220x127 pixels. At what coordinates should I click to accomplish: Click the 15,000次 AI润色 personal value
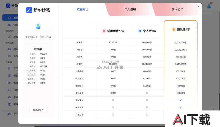pyautogui.click(x=147, y=57)
